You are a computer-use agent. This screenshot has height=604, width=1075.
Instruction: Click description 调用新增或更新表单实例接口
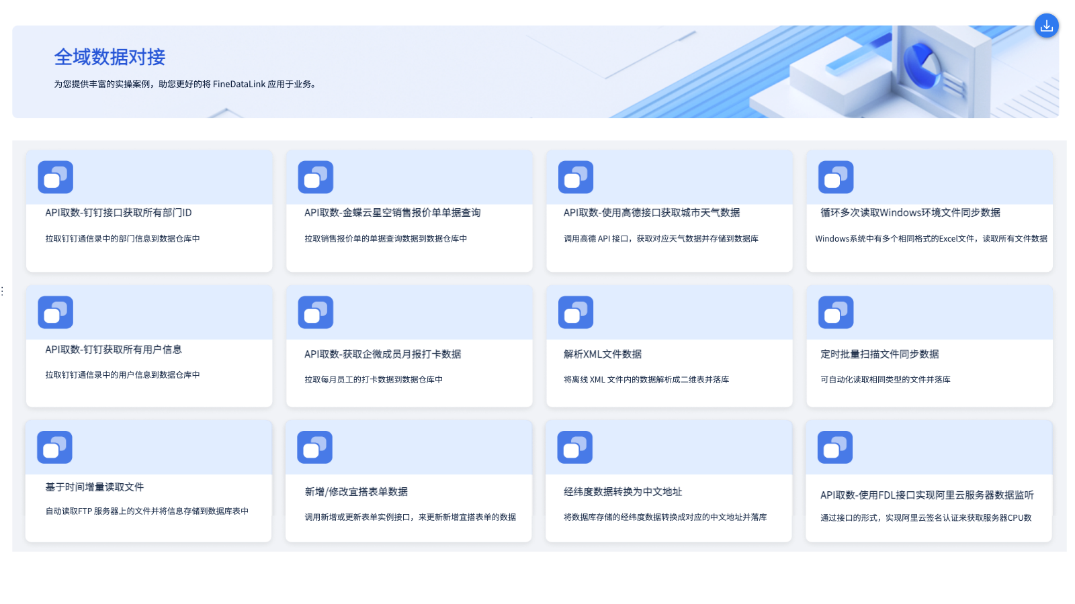coord(411,517)
